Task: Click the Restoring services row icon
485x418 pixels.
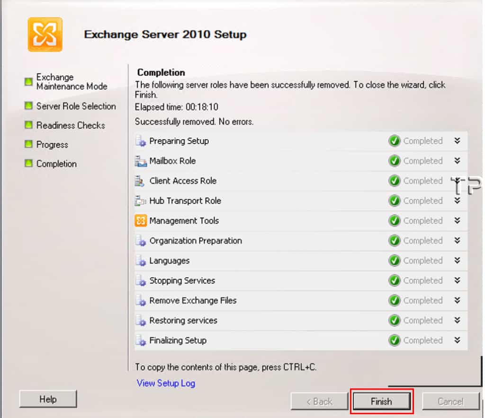Action: [140, 321]
